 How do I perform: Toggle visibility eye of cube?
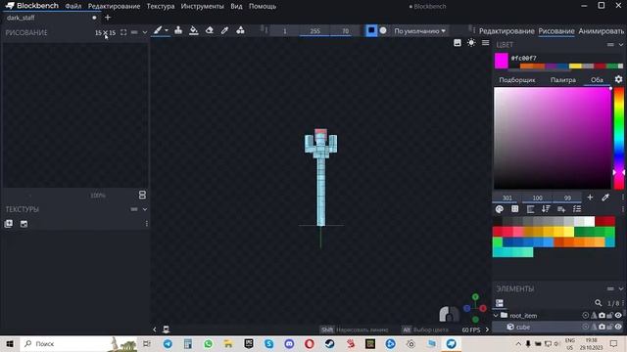(618, 327)
